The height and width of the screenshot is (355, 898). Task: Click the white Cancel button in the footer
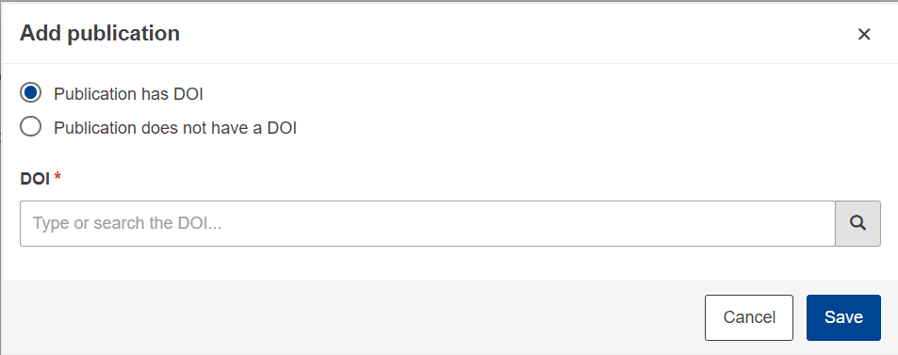click(749, 317)
